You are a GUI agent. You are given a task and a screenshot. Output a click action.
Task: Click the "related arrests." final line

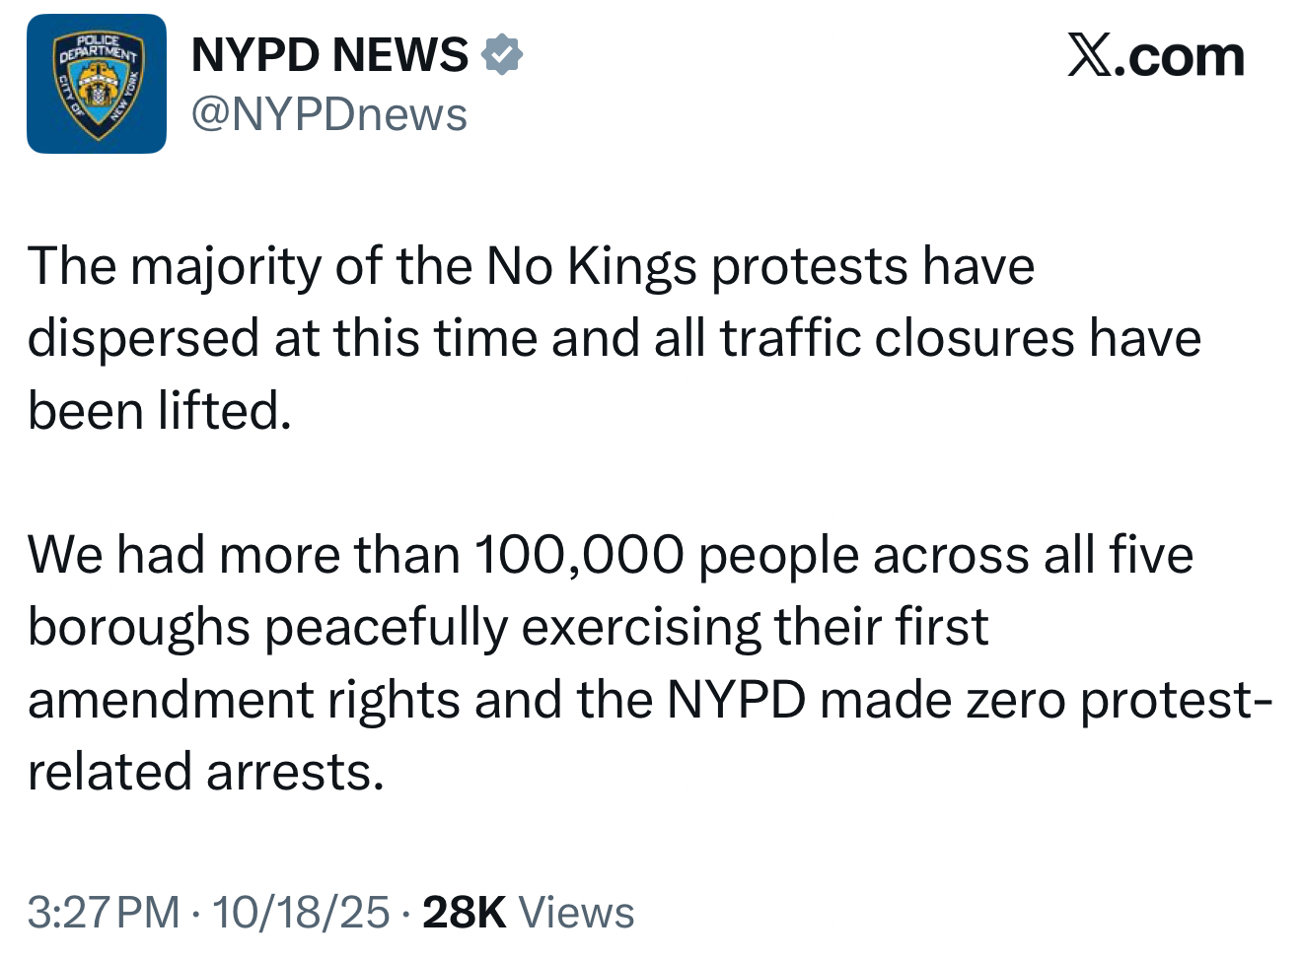point(205,771)
